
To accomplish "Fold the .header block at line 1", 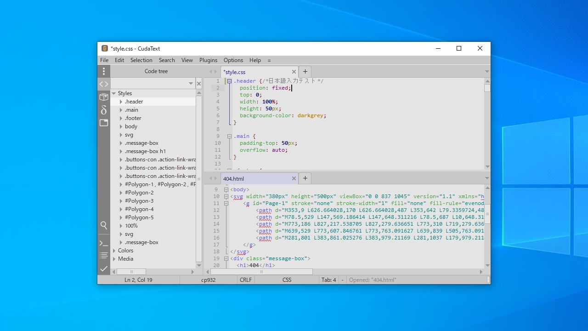I will click(229, 81).
